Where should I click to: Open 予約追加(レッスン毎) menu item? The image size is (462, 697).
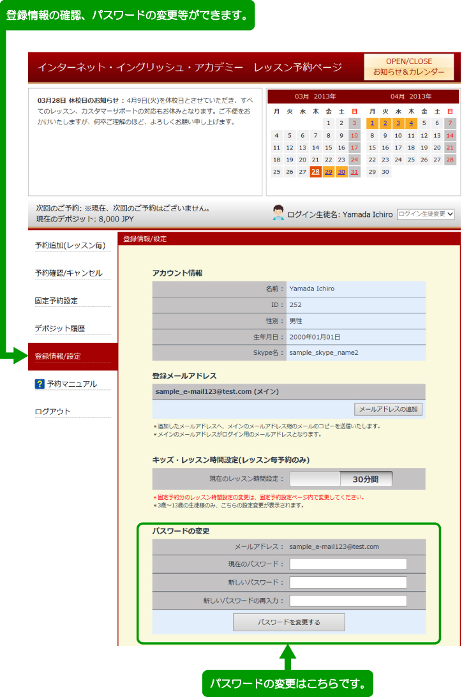pyautogui.click(x=70, y=245)
